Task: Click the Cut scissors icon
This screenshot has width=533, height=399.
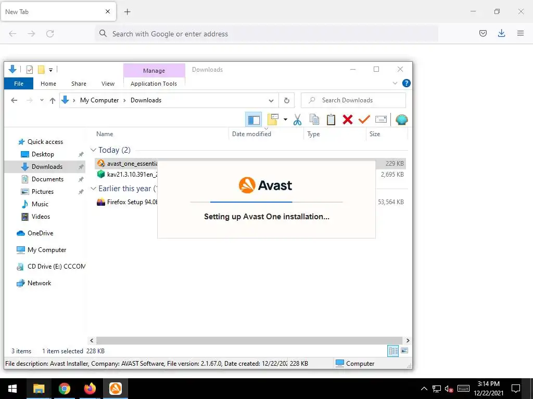Action: pyautogui.click(x=297, y=119)
